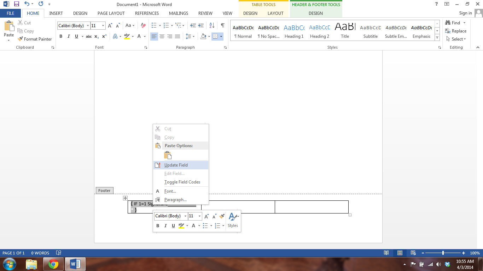Apply superscript formatting
The width and height of the screenshot is (483, 271).
click(104, 36)
